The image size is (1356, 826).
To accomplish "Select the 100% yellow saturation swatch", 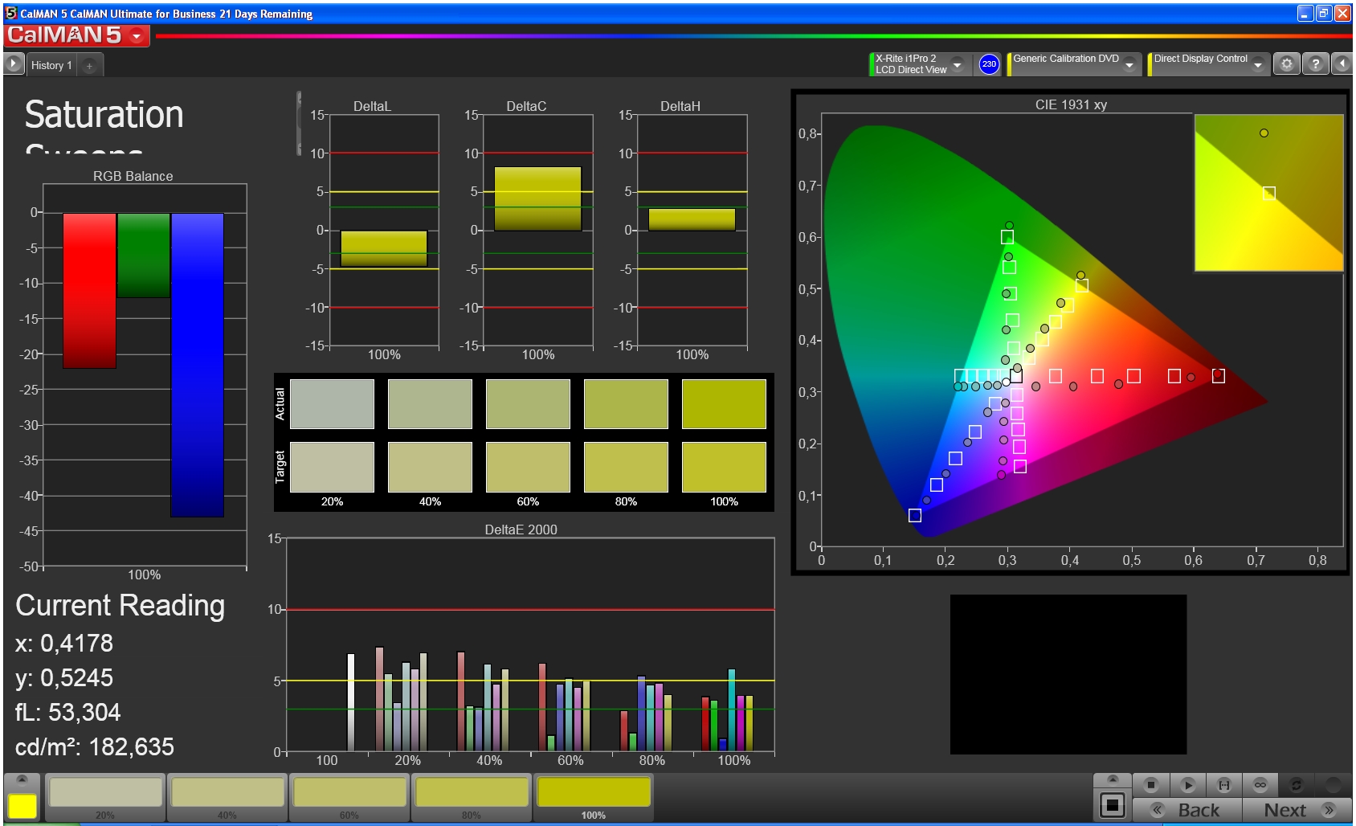I will click(x=593, y=793).
